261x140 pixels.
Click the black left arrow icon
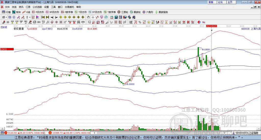point(52,17)
